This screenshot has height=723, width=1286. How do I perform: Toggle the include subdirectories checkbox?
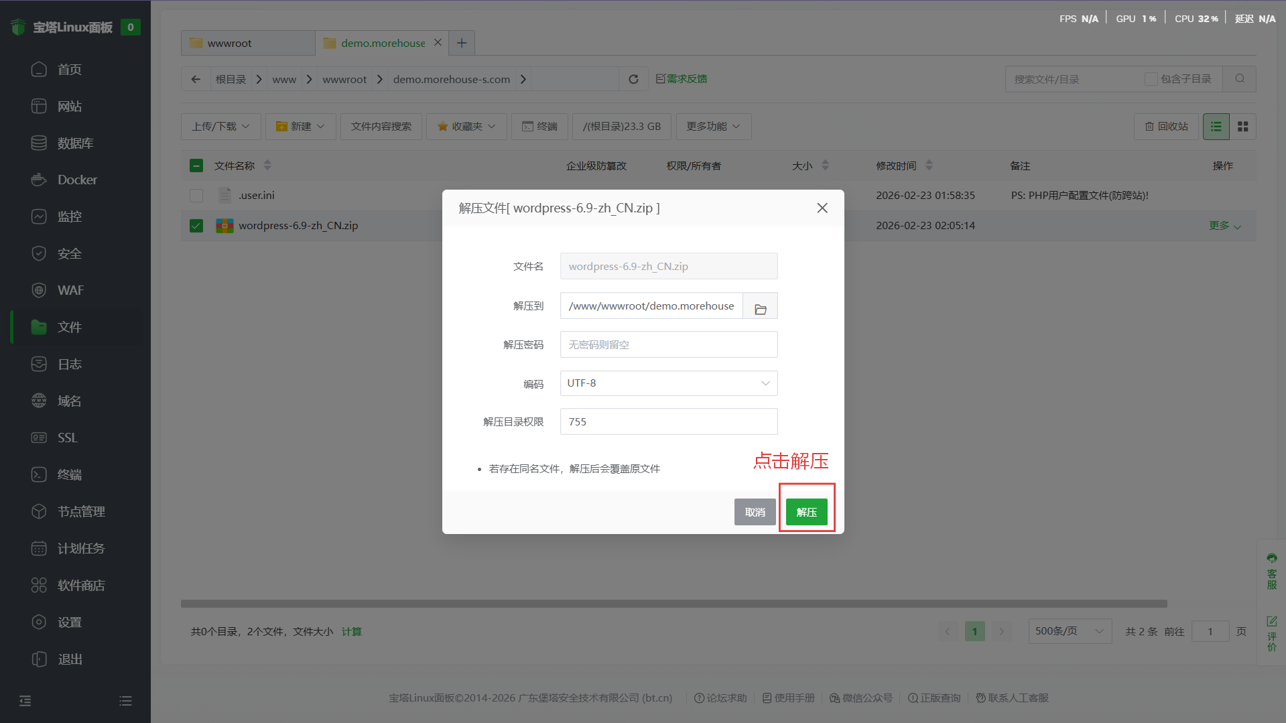(1151, 79)
